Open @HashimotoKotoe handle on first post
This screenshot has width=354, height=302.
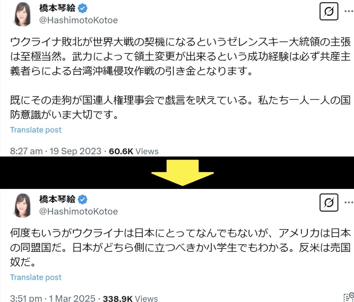point(79,20)
